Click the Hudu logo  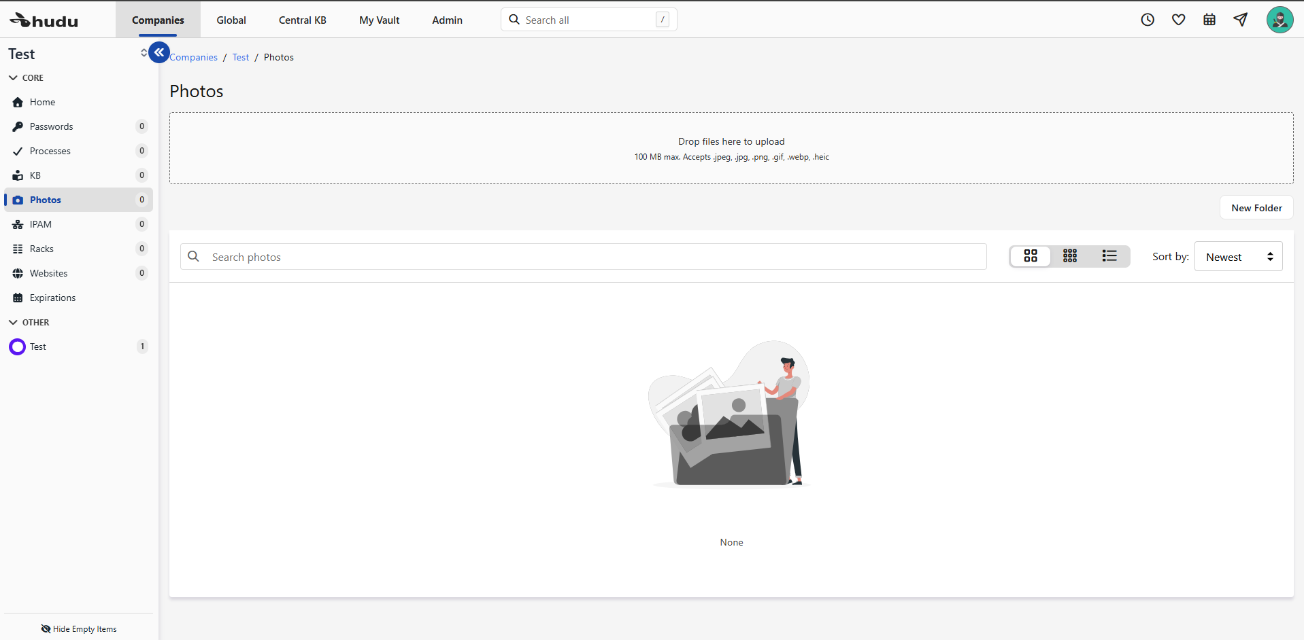[44, 20]
